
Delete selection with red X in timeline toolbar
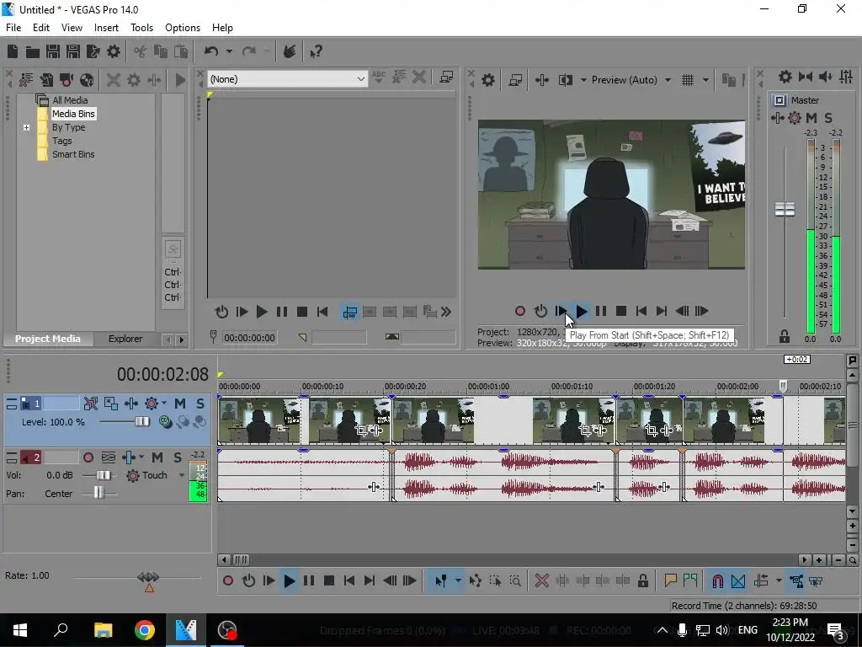click(541, 581)
